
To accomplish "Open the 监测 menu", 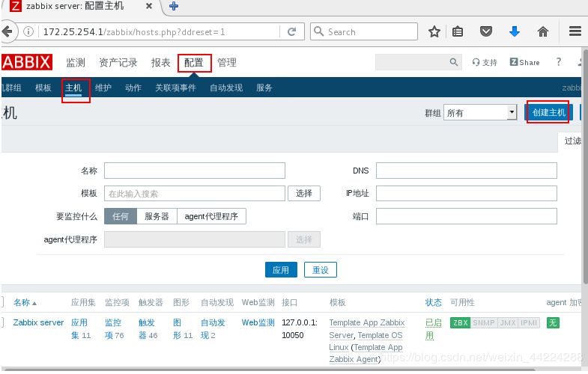I will tap(76, 63).
